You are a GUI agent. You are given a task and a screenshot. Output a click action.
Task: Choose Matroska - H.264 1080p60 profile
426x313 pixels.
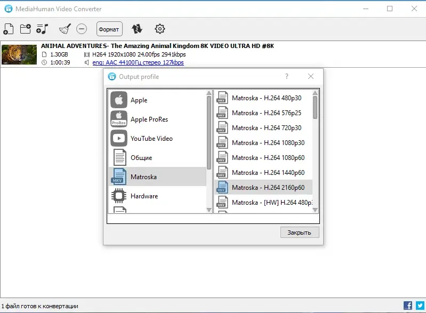coord(263,158)
